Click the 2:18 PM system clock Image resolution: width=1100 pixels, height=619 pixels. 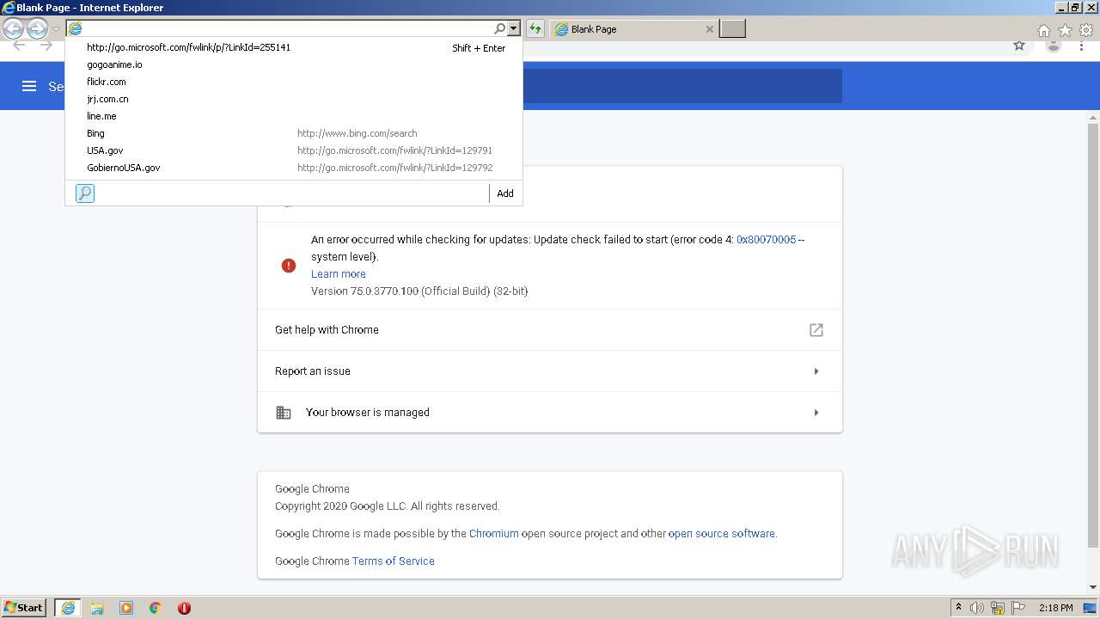coord(1055,608)
